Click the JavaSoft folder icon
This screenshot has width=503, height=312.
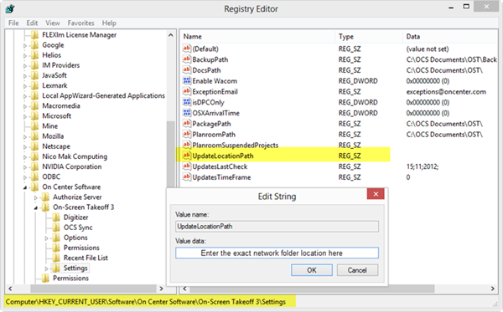tap(34, 75)
